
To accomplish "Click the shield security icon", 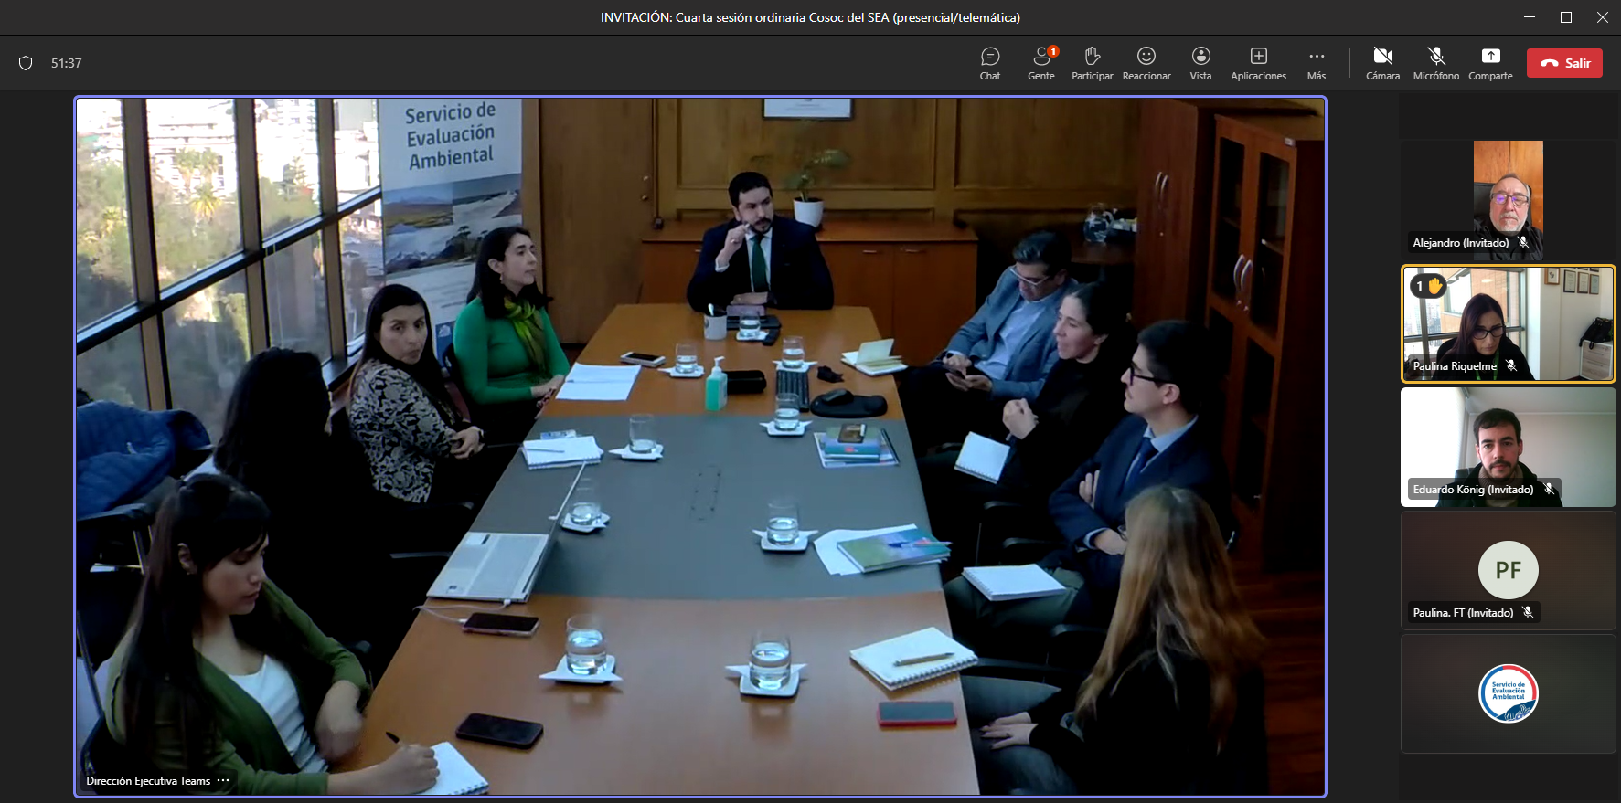I will coord(26,63).
